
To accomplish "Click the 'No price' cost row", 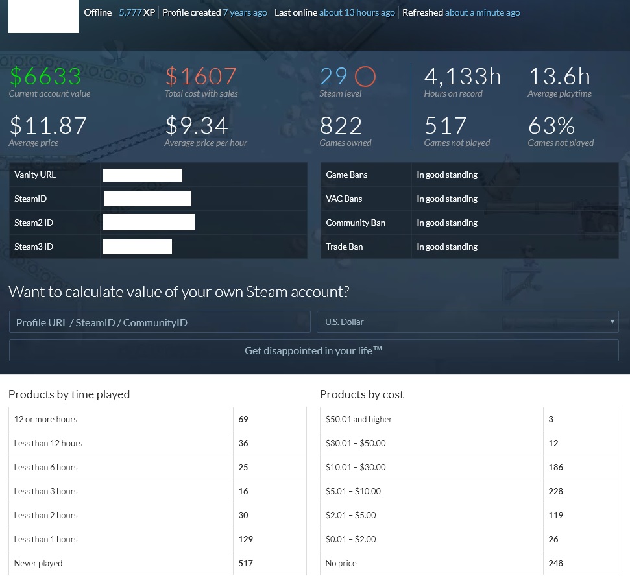I will pos(469,563).
